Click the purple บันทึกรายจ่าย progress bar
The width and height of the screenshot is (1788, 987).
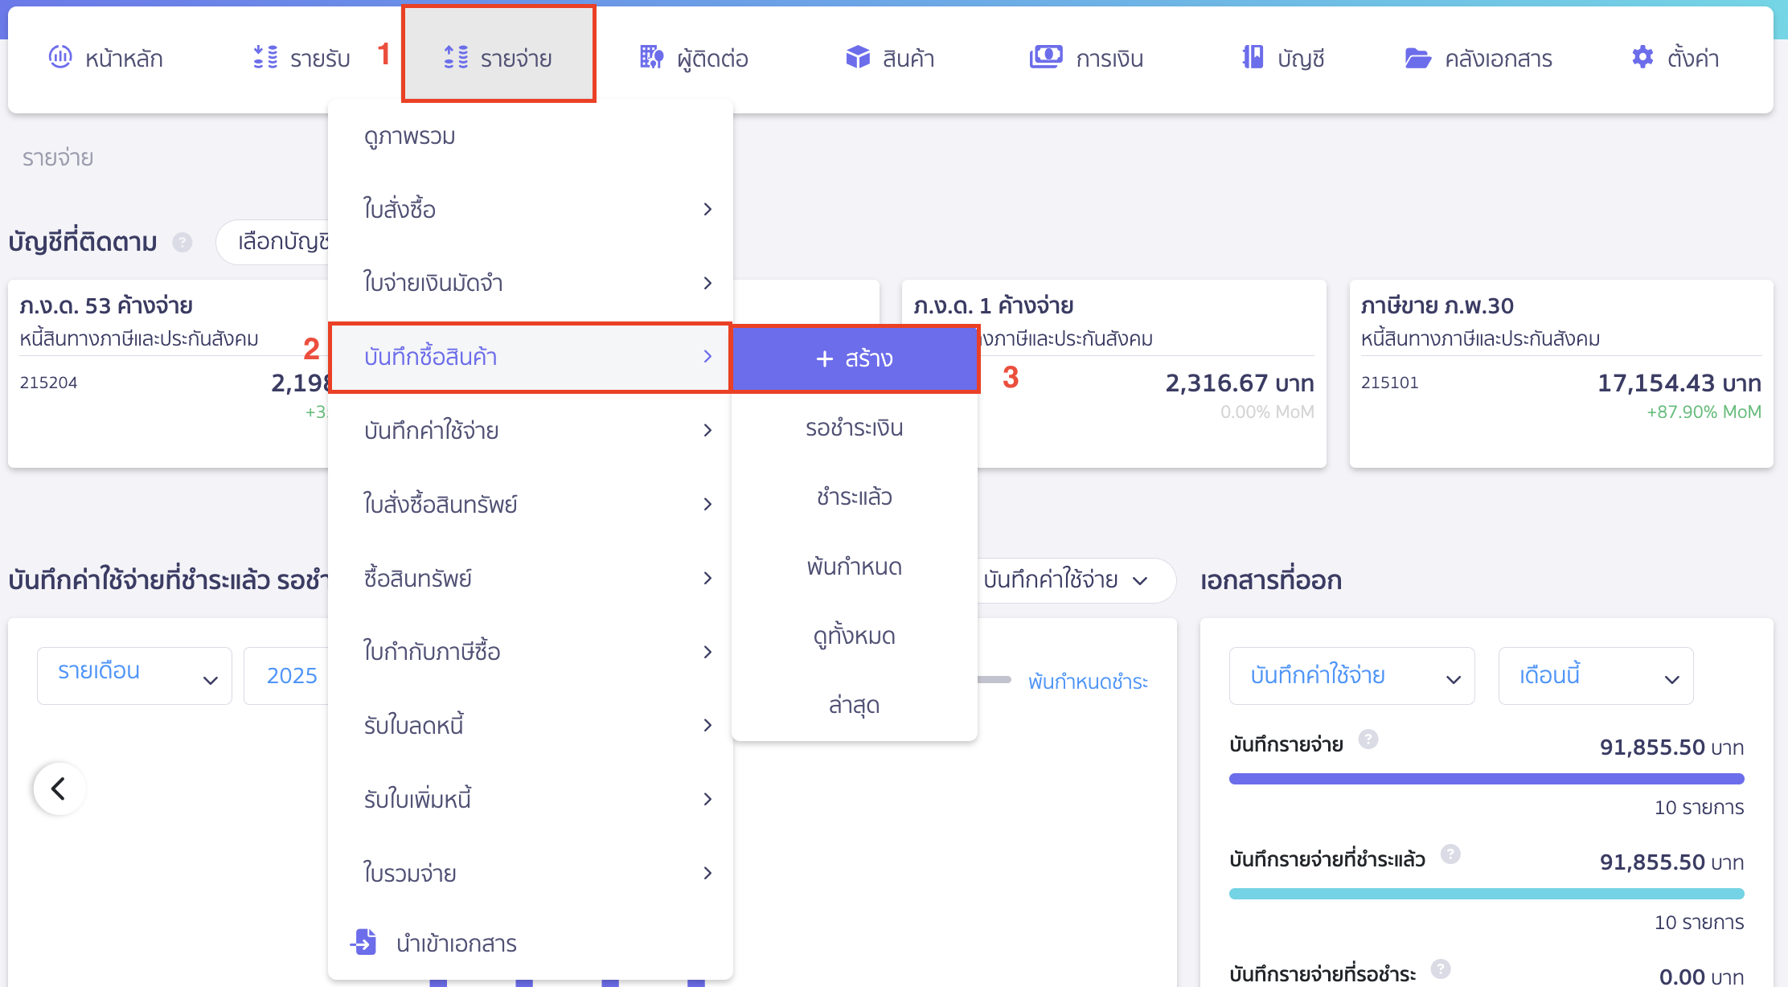pyautogui.click(x=1487, y=779)
